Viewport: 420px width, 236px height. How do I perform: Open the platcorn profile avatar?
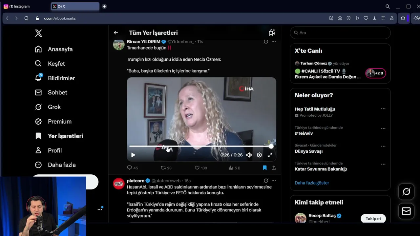pyautogui.click(x=119, y=184)
